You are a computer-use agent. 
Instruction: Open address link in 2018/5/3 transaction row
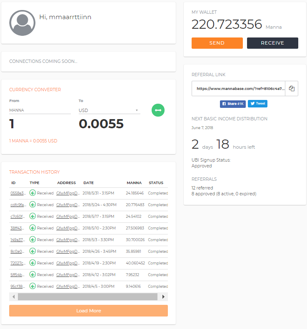click(x=68, y=239)
